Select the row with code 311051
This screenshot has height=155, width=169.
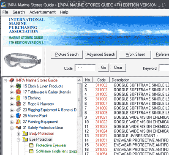[126, 140]
